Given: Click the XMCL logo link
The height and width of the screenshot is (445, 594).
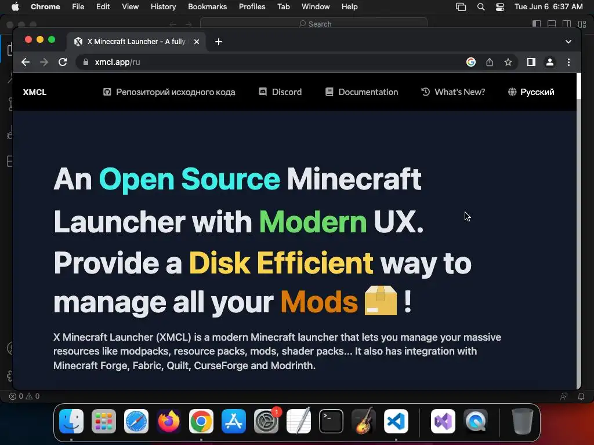Looking at the screenshot, I should pyautogui.click(x=34, y=92).
